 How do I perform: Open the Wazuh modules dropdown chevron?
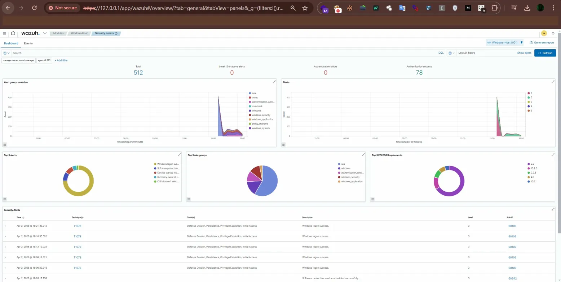pos(45,33)
